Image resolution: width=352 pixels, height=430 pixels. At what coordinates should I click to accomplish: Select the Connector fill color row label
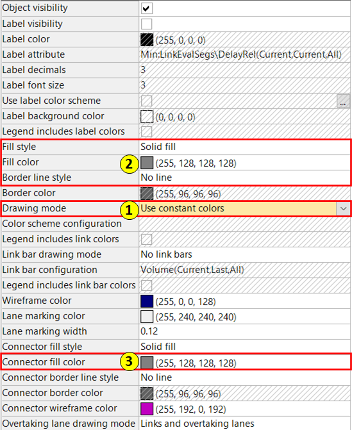[44, 362]
